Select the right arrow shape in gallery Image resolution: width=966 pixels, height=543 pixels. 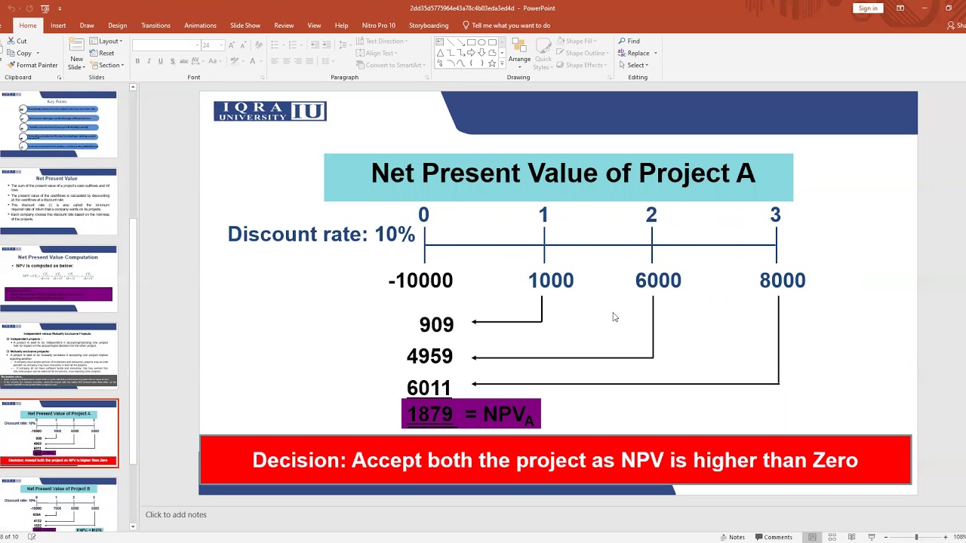tap(471, 53)
